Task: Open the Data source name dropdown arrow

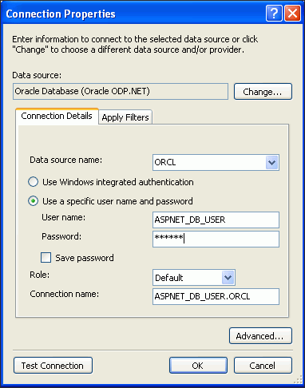Action: (271, 162)
